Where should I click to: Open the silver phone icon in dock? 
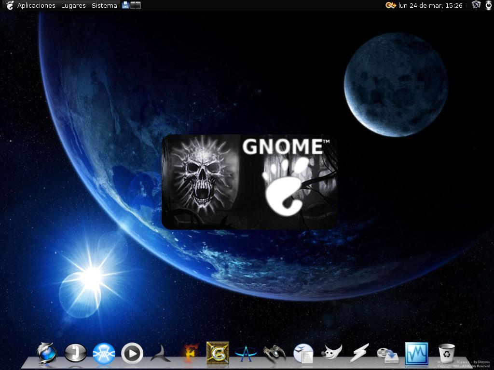coord(75,353)
